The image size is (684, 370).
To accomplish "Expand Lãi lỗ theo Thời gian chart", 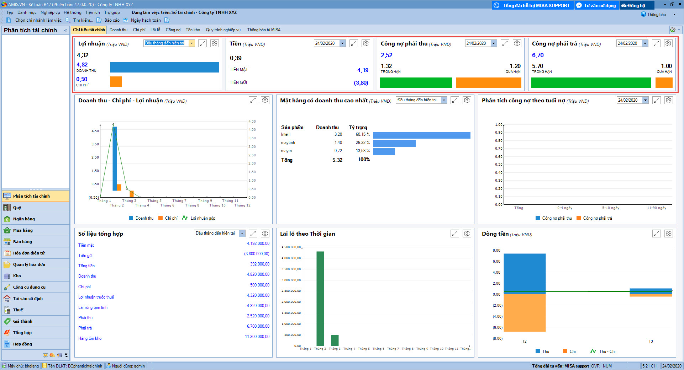I will pos(454,234).
